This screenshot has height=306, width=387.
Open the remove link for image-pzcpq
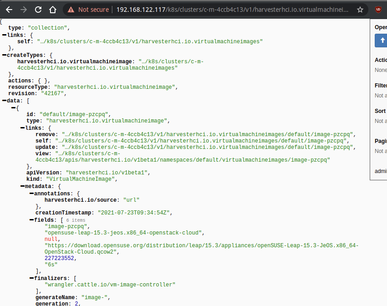click(x=205, y=134)
